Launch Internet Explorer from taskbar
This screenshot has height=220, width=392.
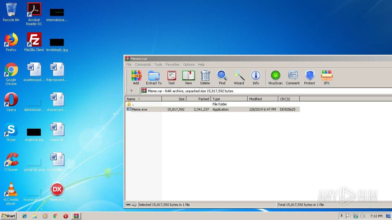pyautogui.click(x=24, y=216)
